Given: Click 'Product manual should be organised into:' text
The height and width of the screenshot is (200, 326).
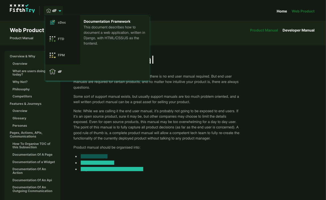Looking at the screenshot, I should 107,147.
